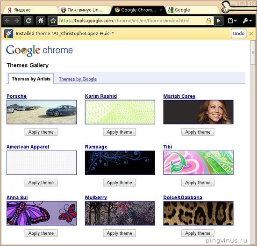
Task: Dismiss the installed theme infobar
Action: coord(251,34)
